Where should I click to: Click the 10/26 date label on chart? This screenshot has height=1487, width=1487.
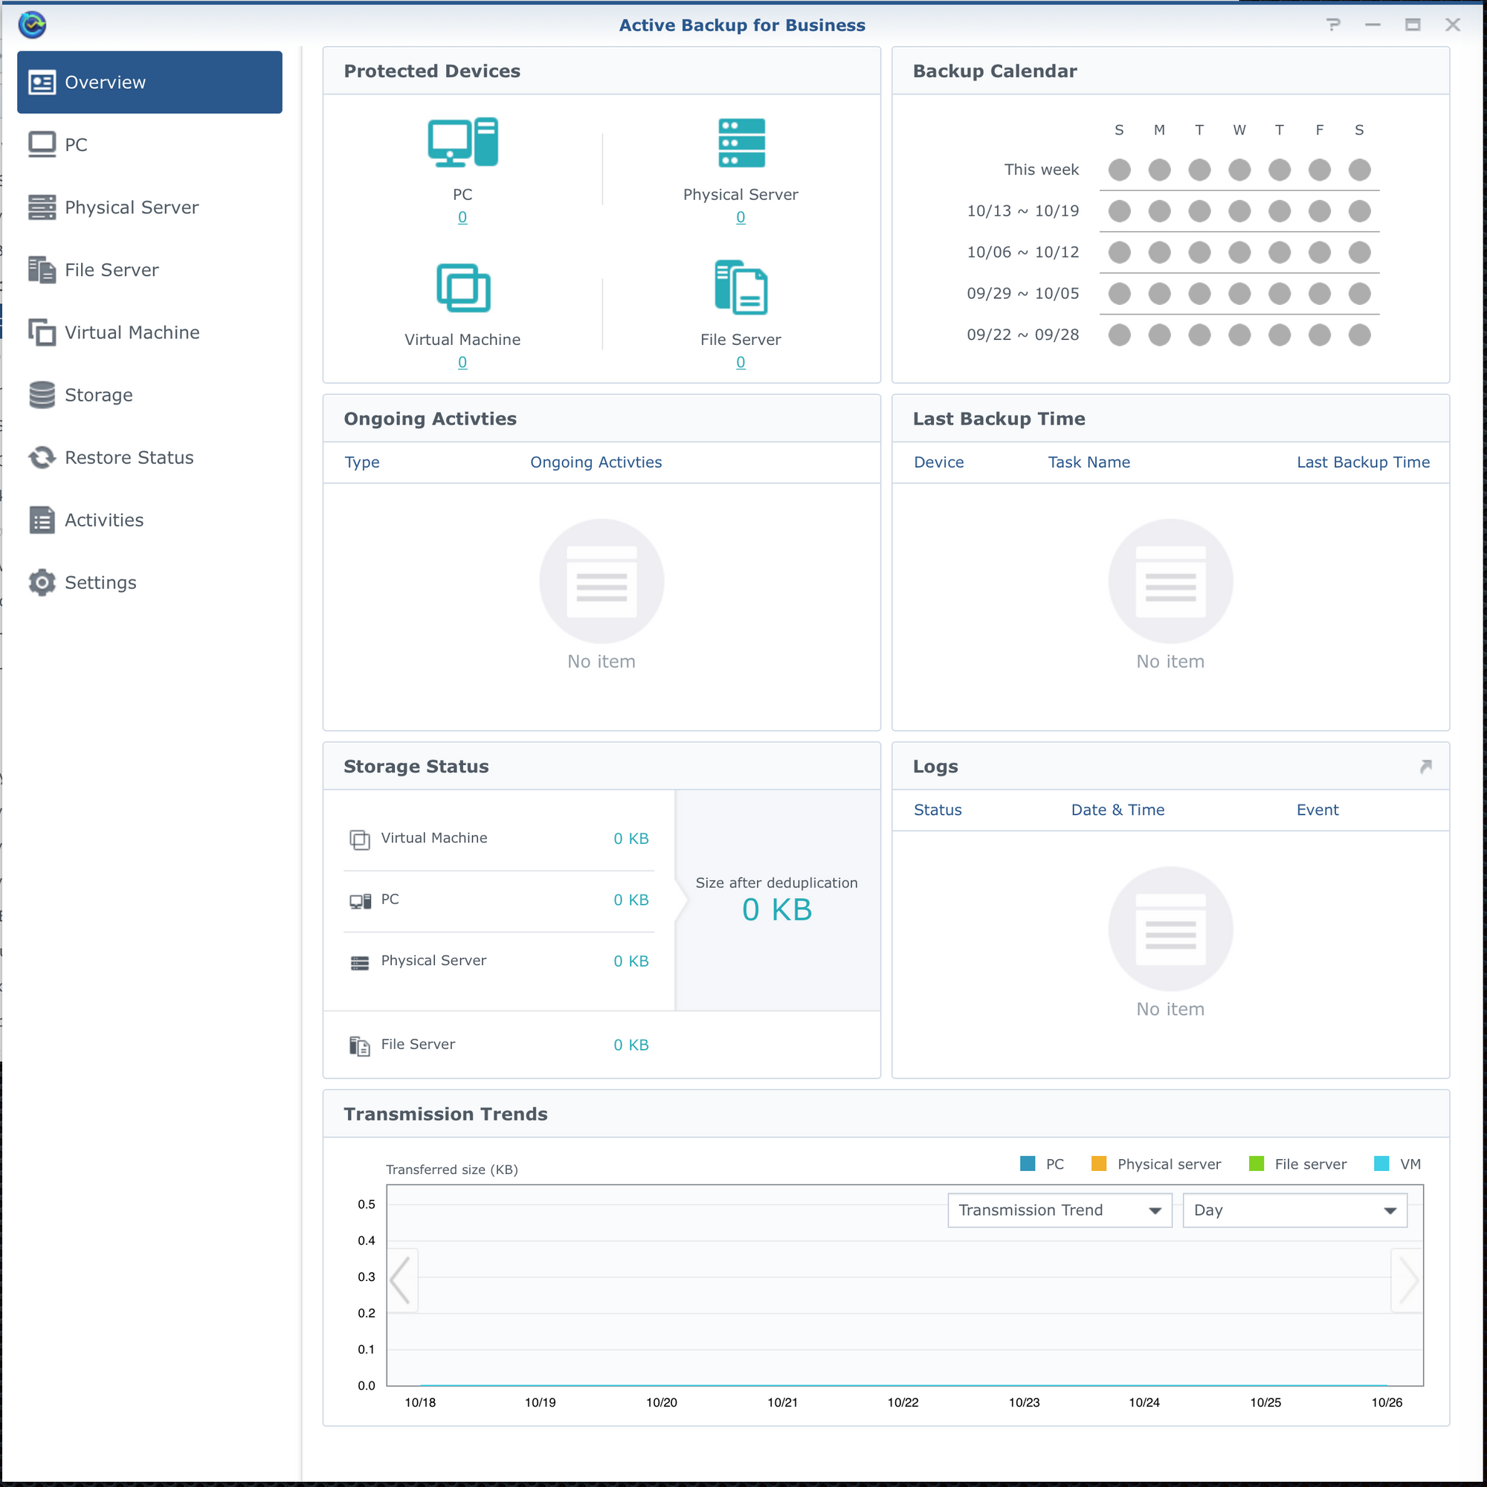(1387, 1402)
